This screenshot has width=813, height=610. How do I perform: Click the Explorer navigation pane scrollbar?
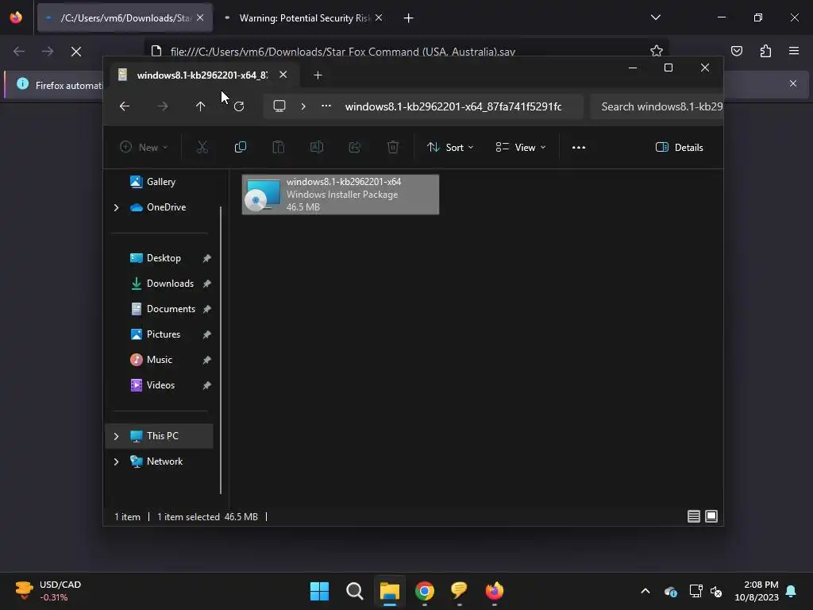[221, 350]
